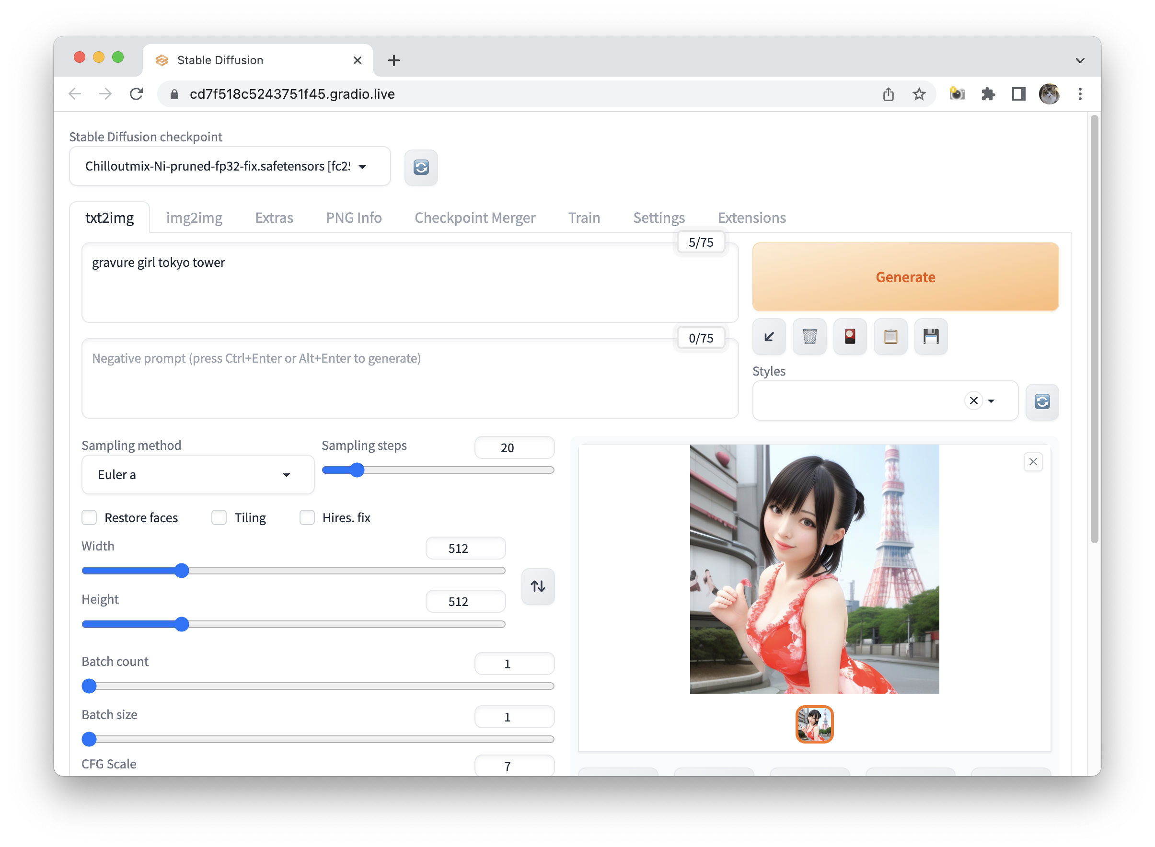Click the refresh checkpoint list icon
Image resolution: width=1155 pixels, height=847 pixels.
coord(421,167)
